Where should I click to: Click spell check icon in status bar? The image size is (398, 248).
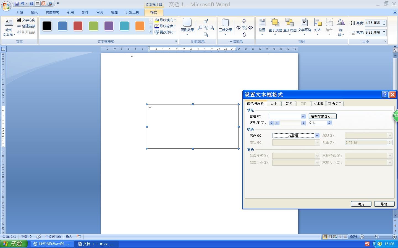point(39,236)
